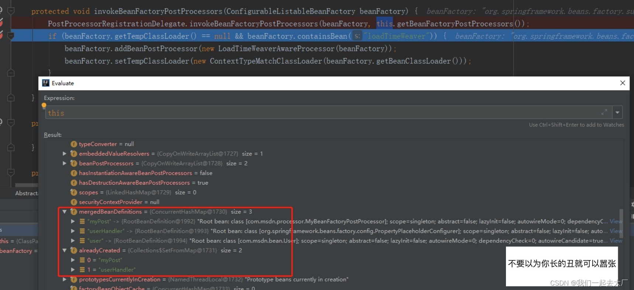Click the ContextTypeMatchClassLoader constructor in the editor
Viewport: 634px width, 290px height.
point(266,61)
